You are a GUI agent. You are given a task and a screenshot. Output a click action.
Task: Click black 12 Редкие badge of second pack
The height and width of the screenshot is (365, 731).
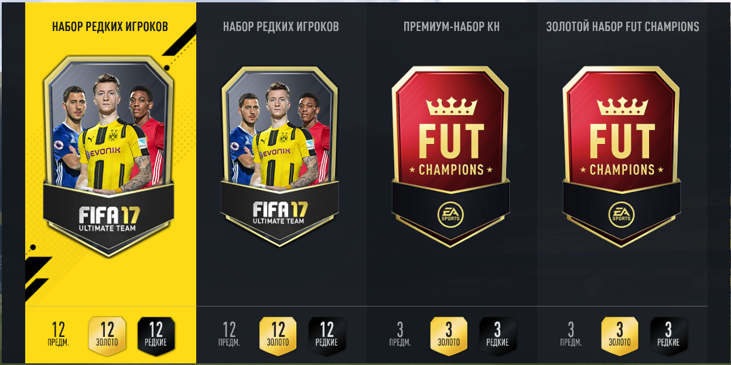pos(327,336)
